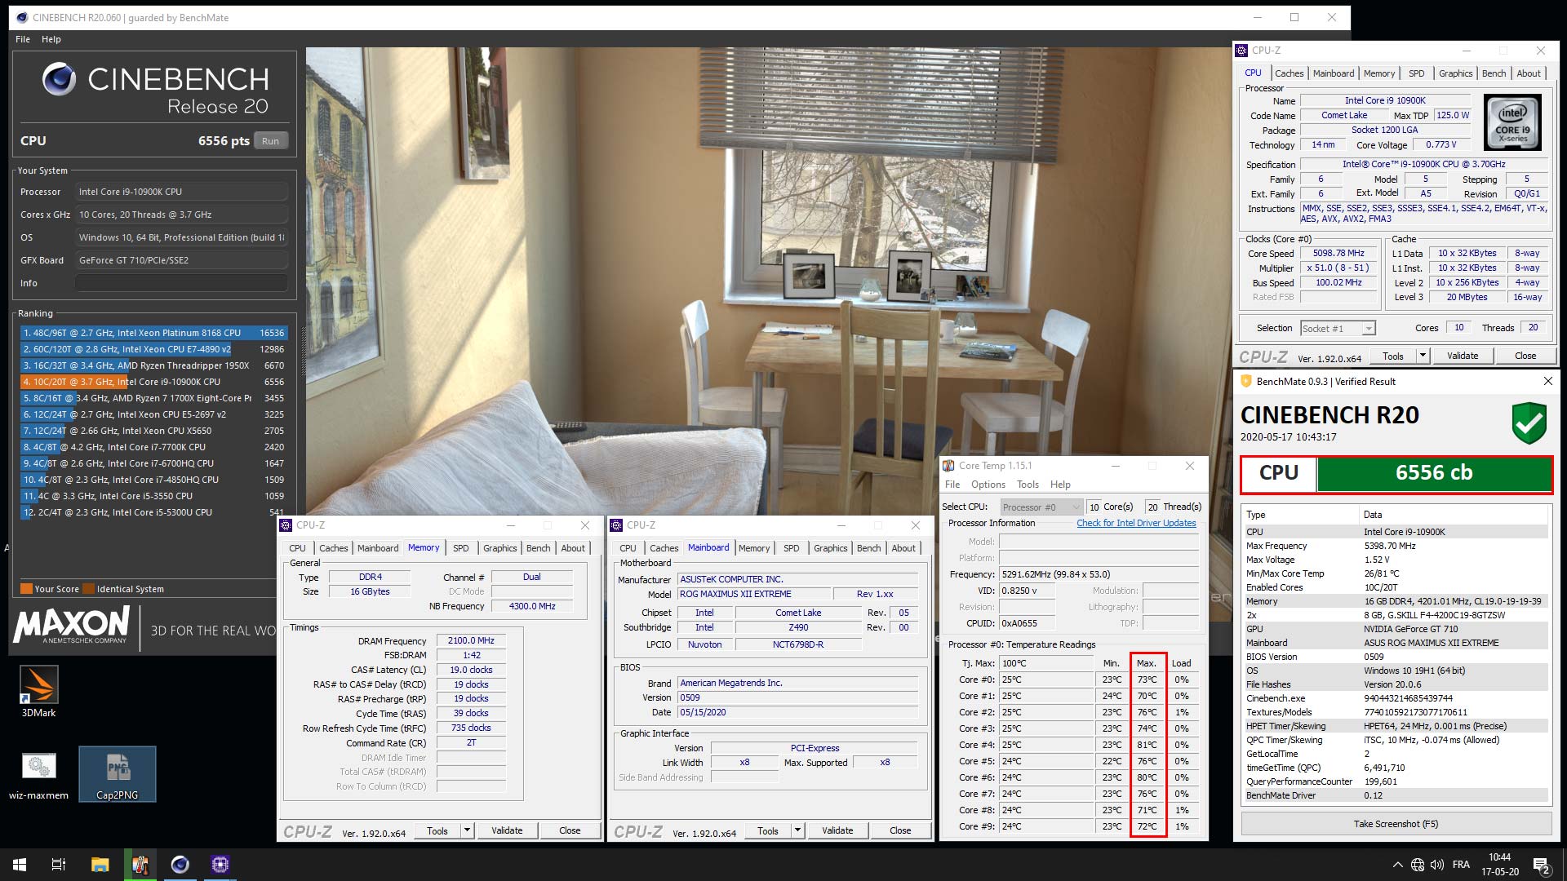This screenshot has width=1567, height=881.
Task: Open the File menu in Cinebench
Action: pos(23,39)
